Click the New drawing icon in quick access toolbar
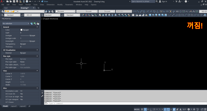 [8, 2]
